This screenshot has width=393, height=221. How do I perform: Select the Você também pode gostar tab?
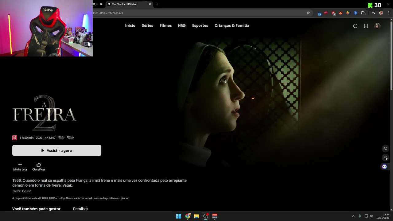(36, 209)
